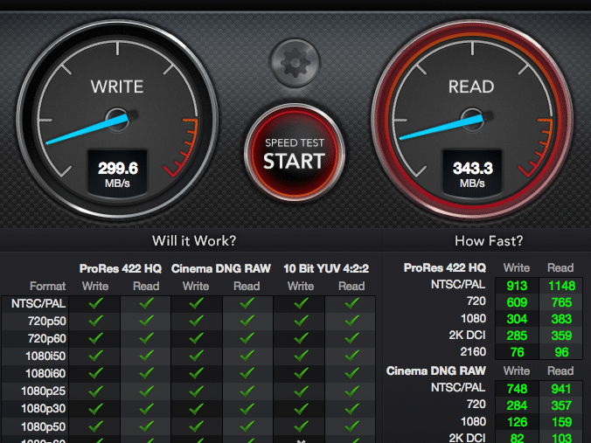
Task: Click 1080p30 checkmark under 10 Bit YUV Read
Action: click(351, 408)
